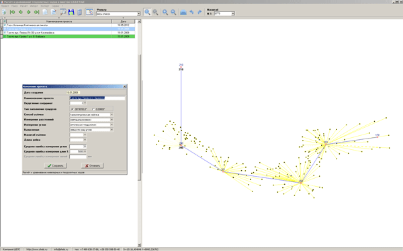The height and width of the screenshot is (251, 403).
Task: Jump to the last project record
Action: pos(37,12)
